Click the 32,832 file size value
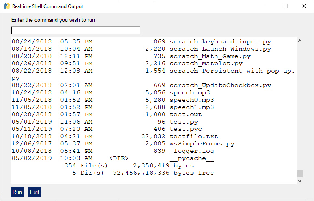 (153, 137)
